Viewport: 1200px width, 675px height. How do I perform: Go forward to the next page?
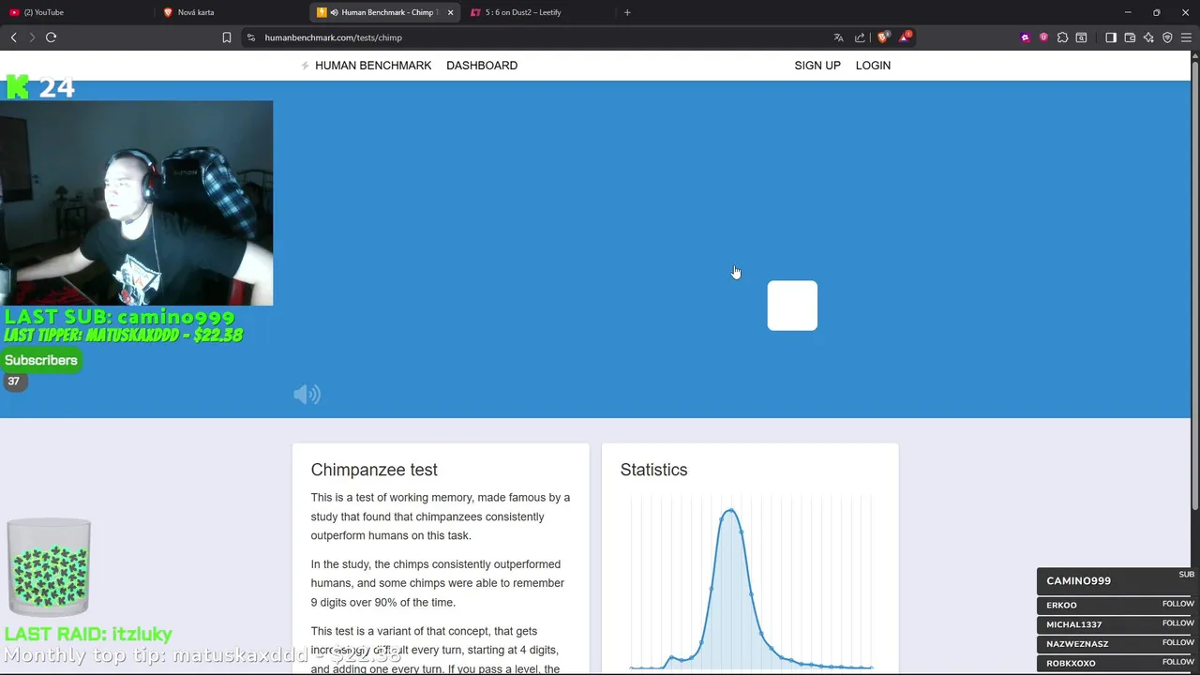[32, 37]
